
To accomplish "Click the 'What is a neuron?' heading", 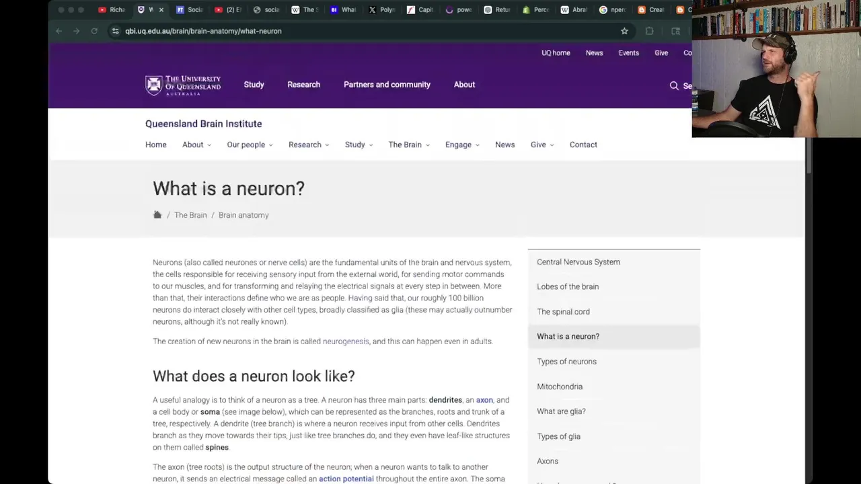I will (x=229, y=188).
